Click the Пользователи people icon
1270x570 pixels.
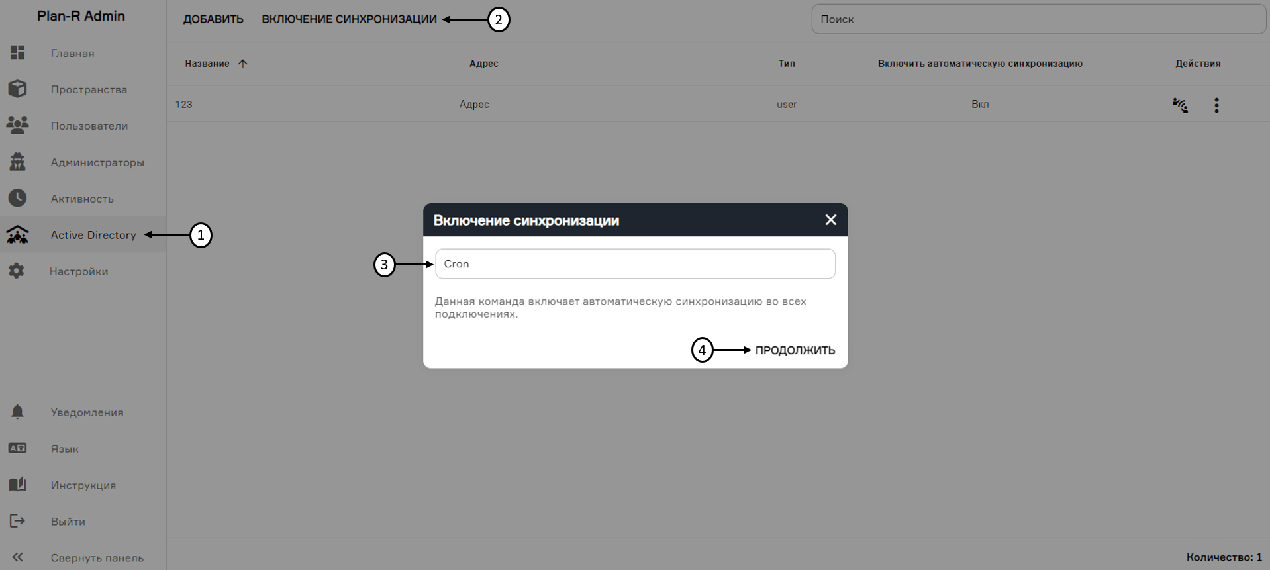[17, 126]
